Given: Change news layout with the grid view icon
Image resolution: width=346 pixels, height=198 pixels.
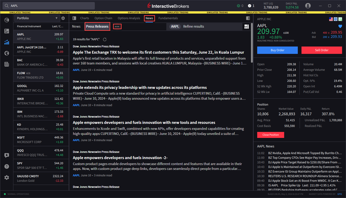Looking at the screenshot, I should (x=247, y=27).
